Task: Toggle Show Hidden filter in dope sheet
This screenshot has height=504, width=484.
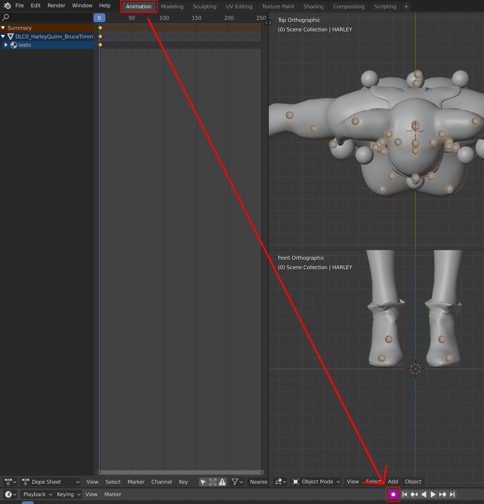Action: pyautogui.click(x=213, y=482)
